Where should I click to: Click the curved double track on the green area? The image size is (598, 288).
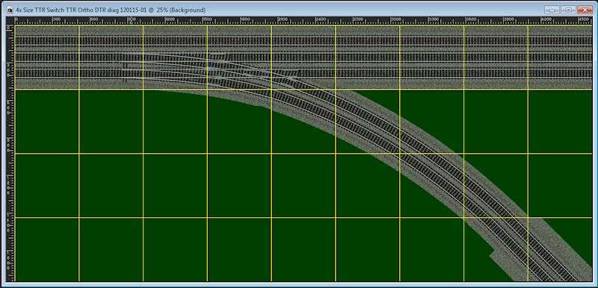coord(419,152)
